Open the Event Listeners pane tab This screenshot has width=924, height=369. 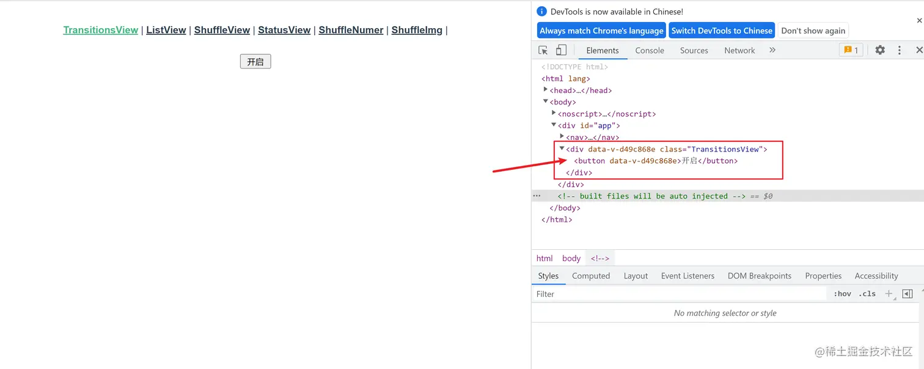pos(687,276)
